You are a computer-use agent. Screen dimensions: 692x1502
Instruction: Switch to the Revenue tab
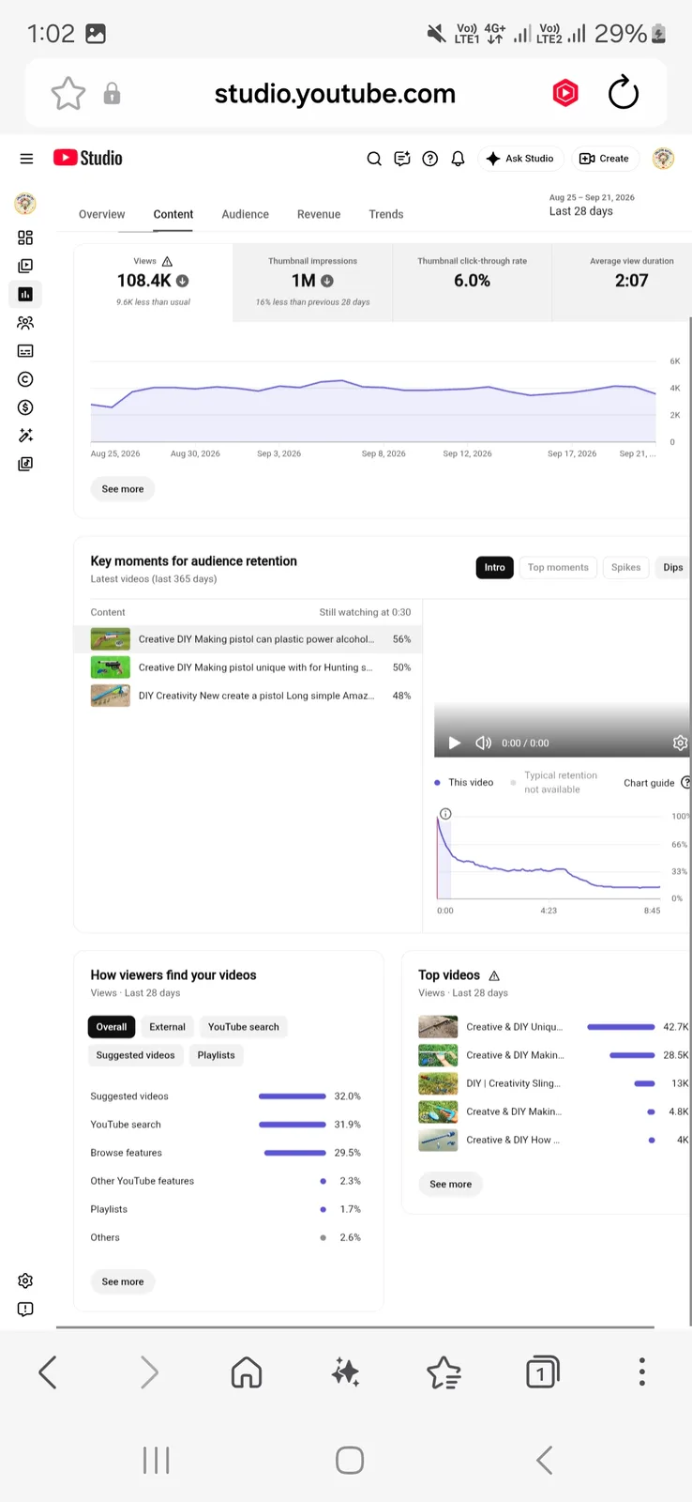tap(319, 214)
